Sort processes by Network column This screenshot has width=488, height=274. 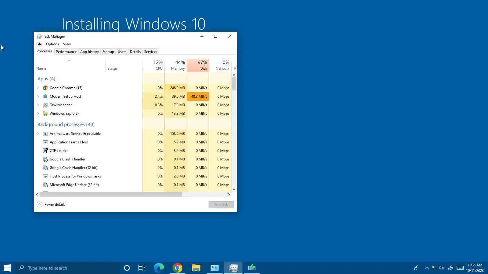220,65
